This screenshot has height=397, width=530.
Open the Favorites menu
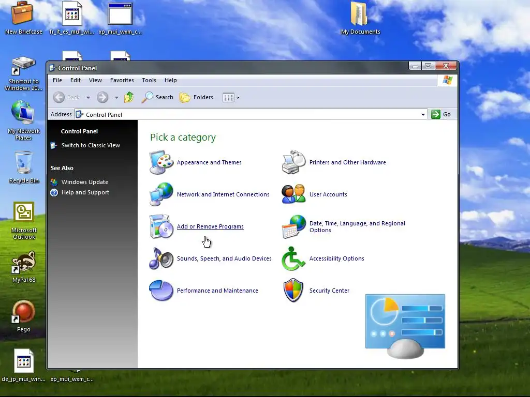pos(122,80)
